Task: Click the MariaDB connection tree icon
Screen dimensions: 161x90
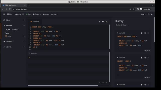Action: 7,30
